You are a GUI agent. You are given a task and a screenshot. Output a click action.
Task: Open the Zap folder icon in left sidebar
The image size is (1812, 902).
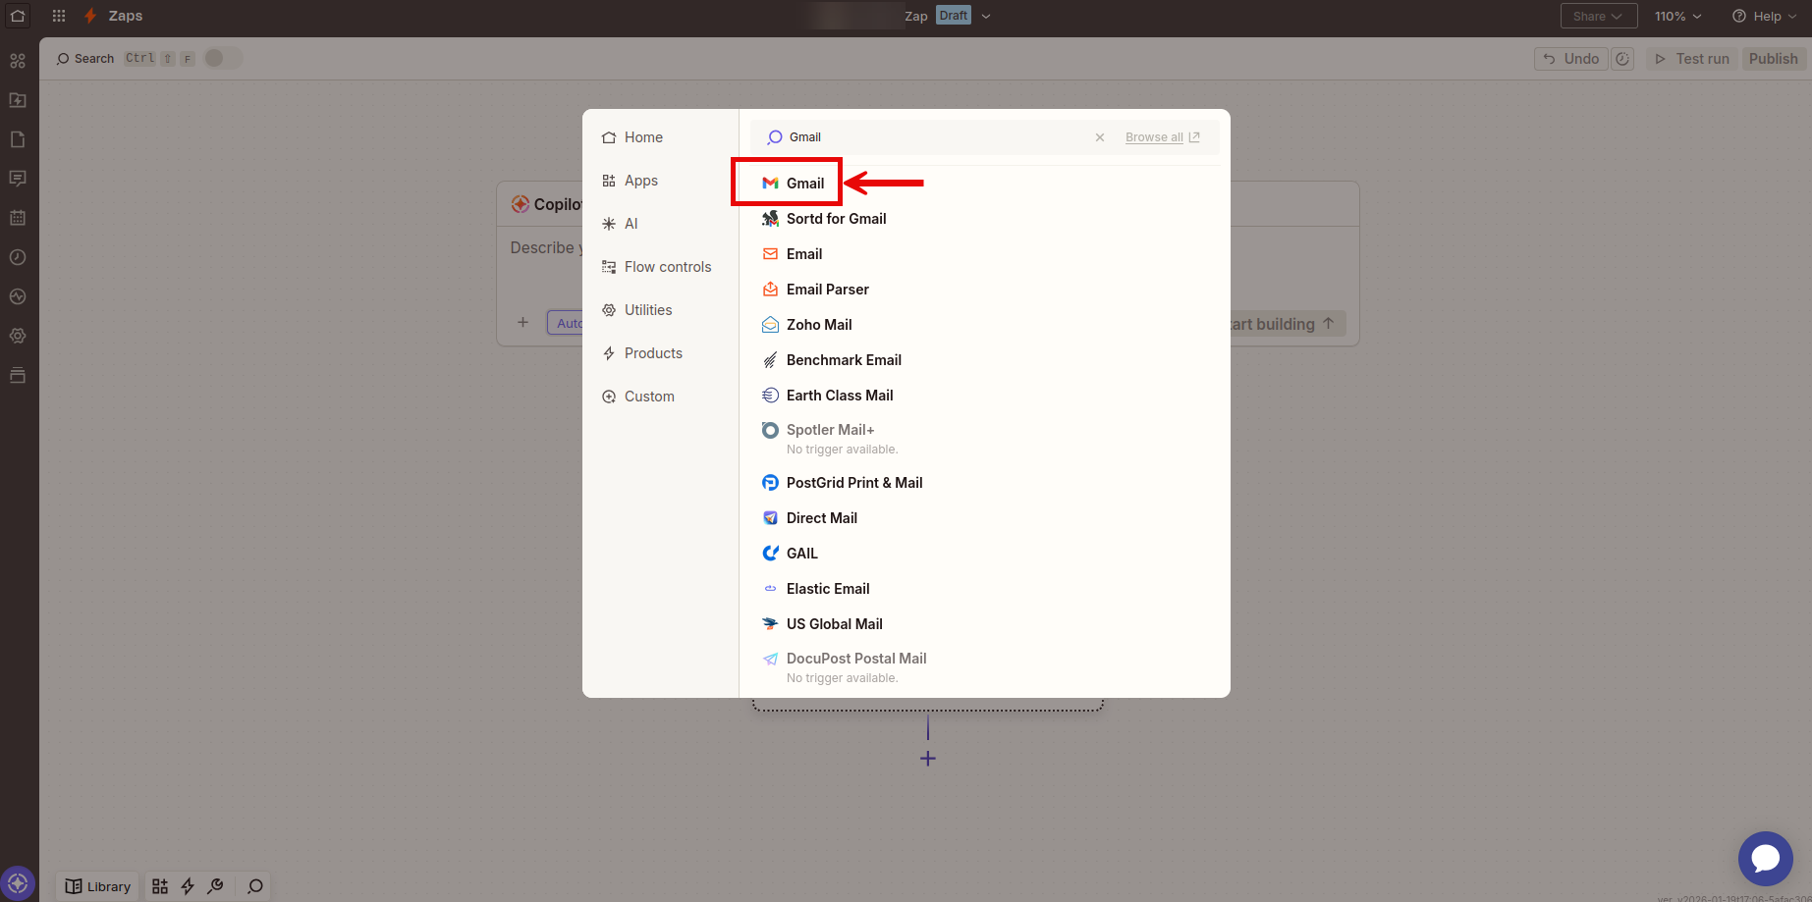pos(18,100)
